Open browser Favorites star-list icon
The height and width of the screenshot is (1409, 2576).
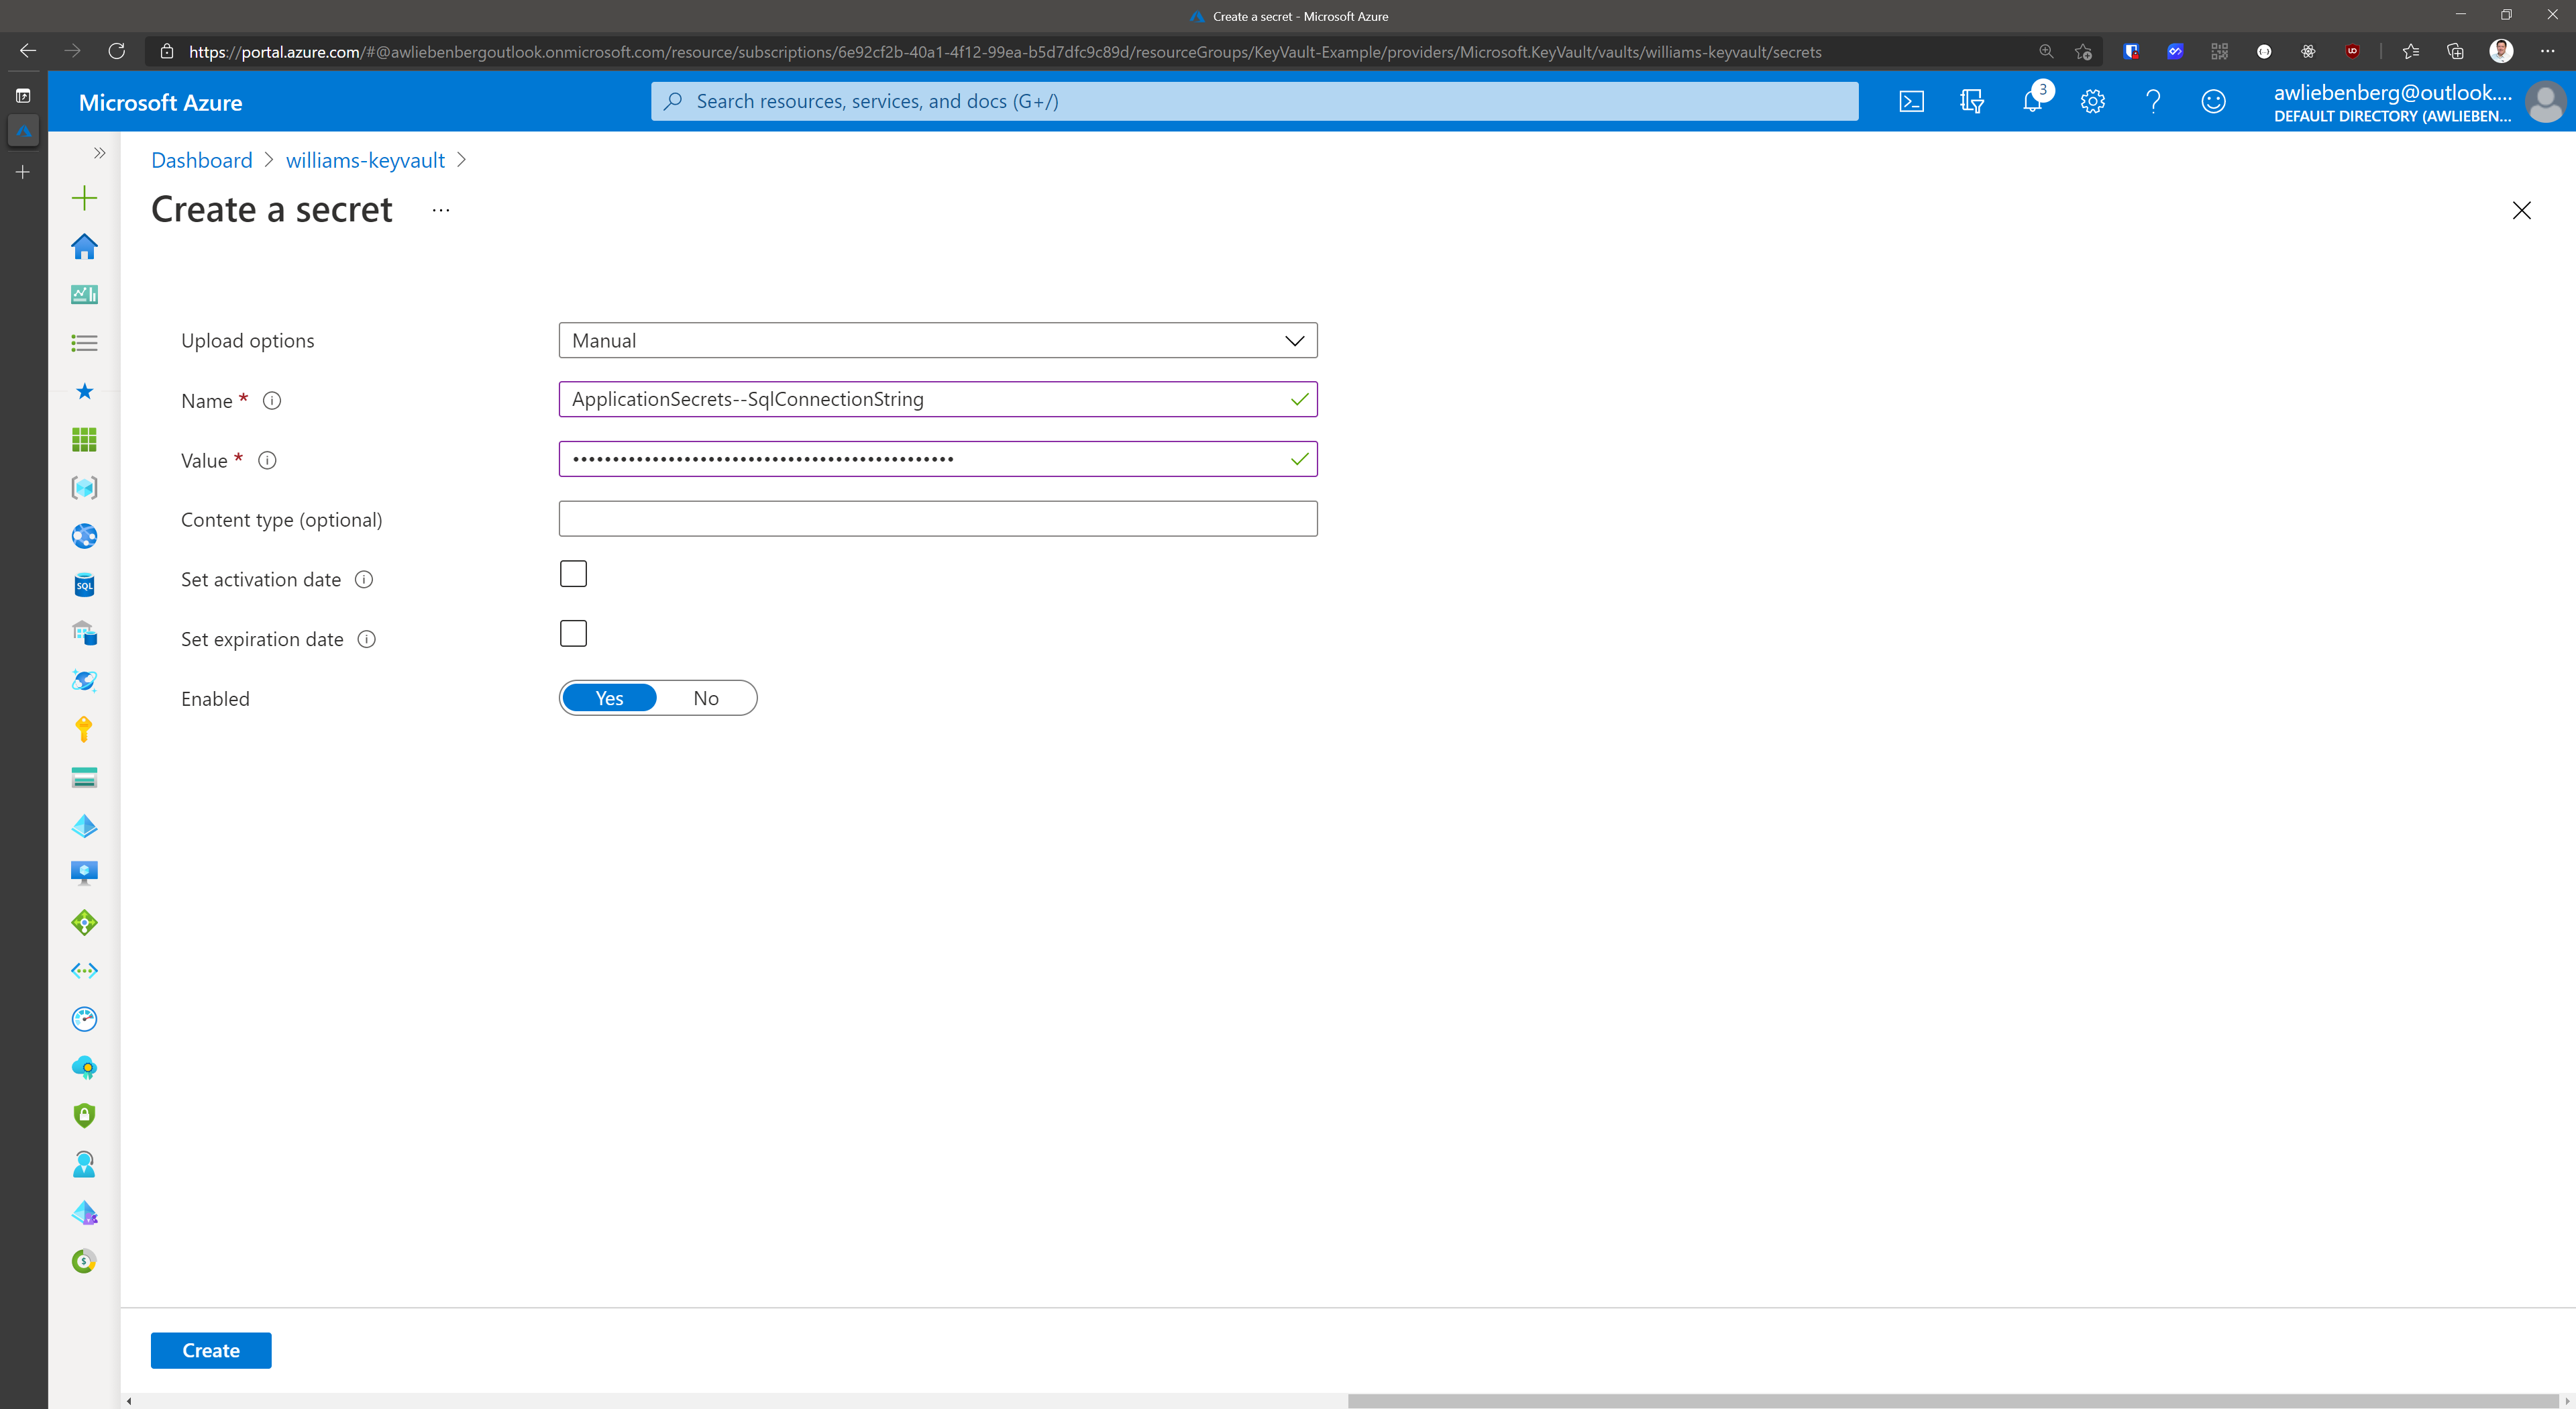click(x=2410, y=51)
